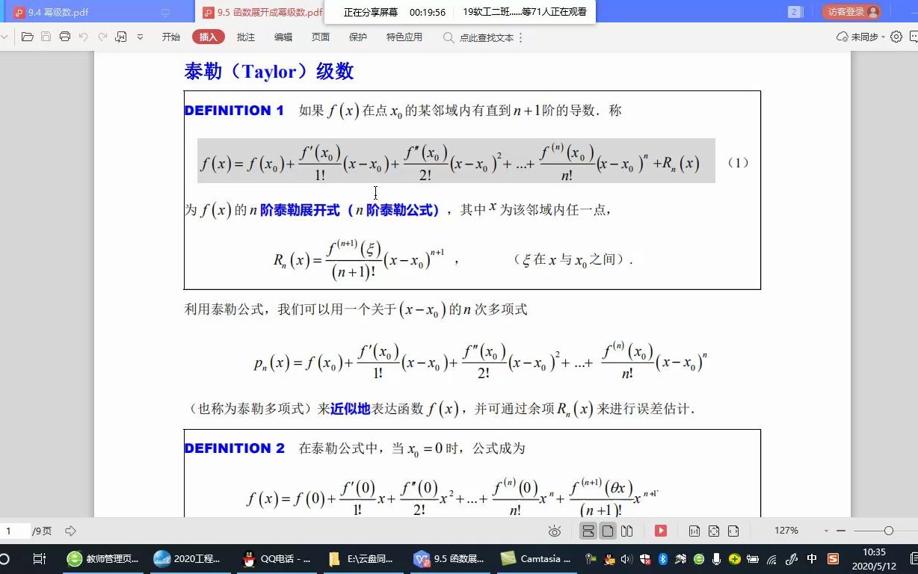Expand the zoom percentage dropdown arrow
The image size is (918, 574).
tap(825, 530)
